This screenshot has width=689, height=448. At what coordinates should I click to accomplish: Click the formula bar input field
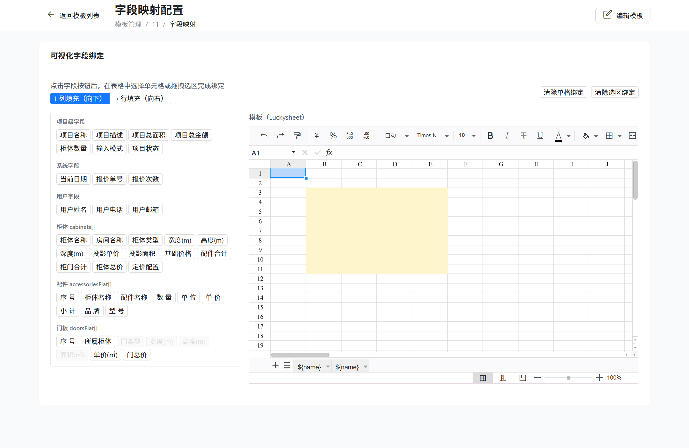[x=488, y=153]
